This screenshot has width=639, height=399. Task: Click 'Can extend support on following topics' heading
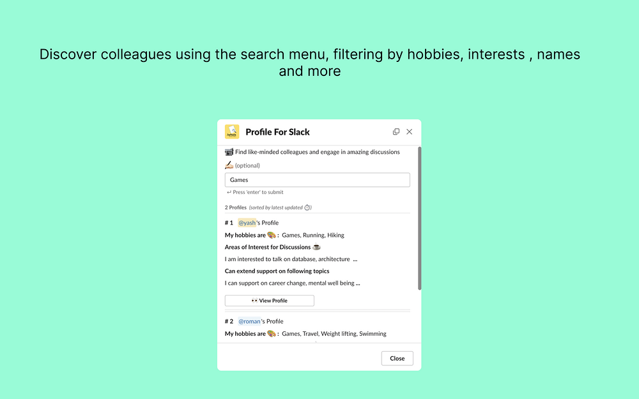point(277,271)
